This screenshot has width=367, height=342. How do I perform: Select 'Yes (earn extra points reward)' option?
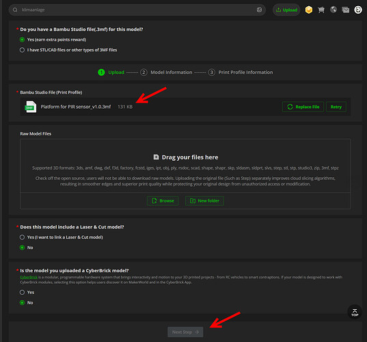point(53,40)
